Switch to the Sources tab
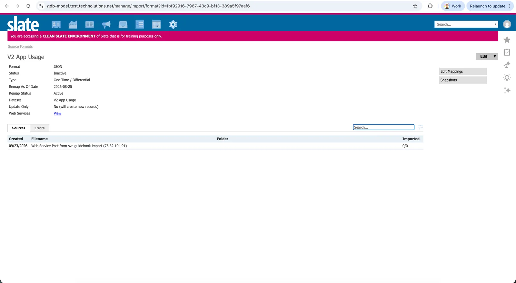Viewport: 516px width, 283px height. [x=19, y=128]
